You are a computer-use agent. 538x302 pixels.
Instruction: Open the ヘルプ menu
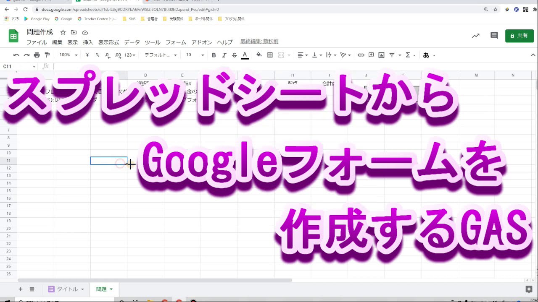click(x=225, y=42)
